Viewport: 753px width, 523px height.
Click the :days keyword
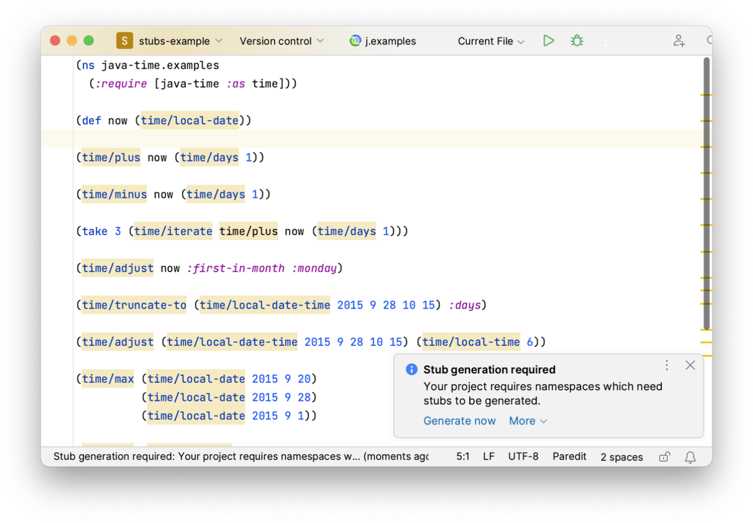(x=464, y=305)
